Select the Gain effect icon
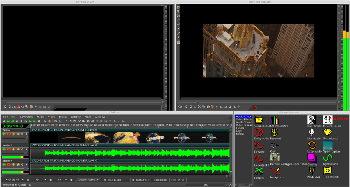350x187 pixels. coord(275,146)
